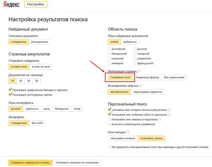Open help for search history option
Image resolution: width=212 pixels, height=167 pixels.
[169, 110]
